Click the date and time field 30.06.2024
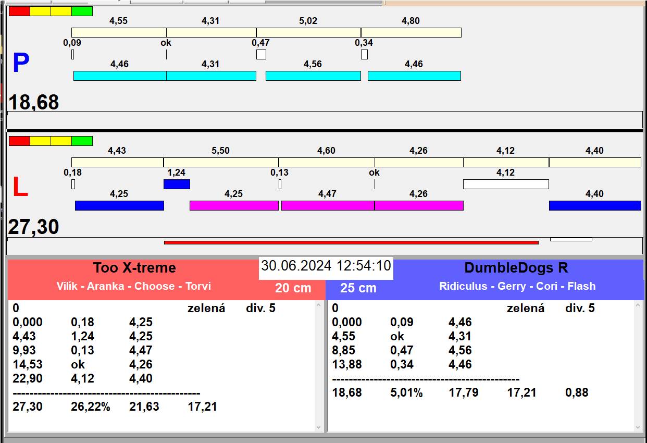Image resolution: width=647 pixels, height=443 pixels. pyautogui.click(x=326, y=266)
